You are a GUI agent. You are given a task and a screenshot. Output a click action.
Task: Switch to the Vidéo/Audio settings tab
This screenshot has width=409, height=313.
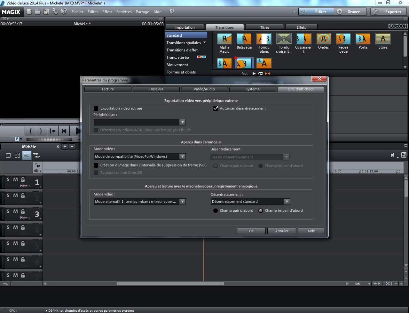204,89
